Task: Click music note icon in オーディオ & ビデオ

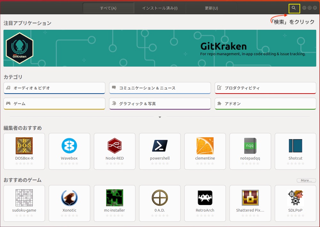Action: pyautogui.click(x=8, y=88)
